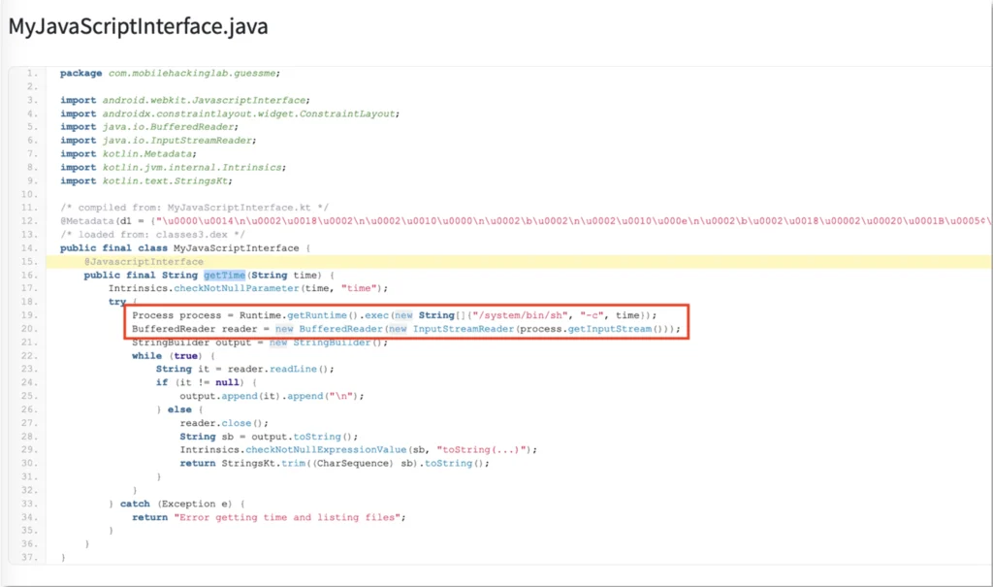993x587 pixels.
Task: Click the @Metadata annotation on line 12
Action: click(x=86, y=221)
